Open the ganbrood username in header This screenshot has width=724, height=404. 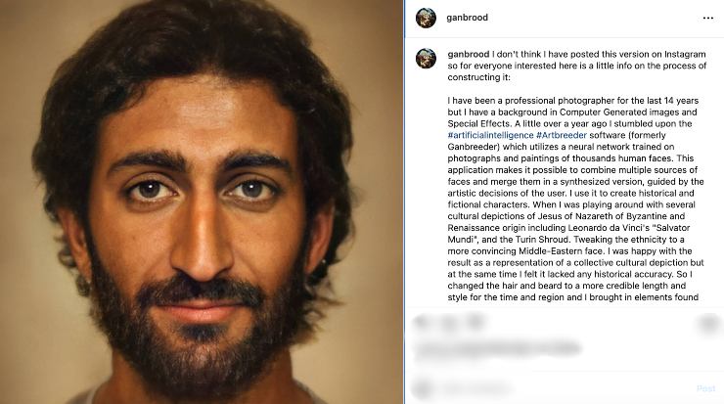[467, 18]
